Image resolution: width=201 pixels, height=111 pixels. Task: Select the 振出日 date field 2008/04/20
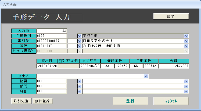(x=47, y=66)
